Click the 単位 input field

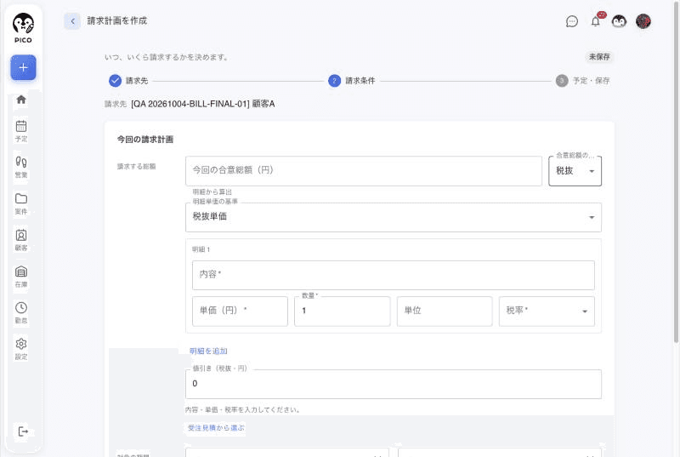(x=445, y=311)
